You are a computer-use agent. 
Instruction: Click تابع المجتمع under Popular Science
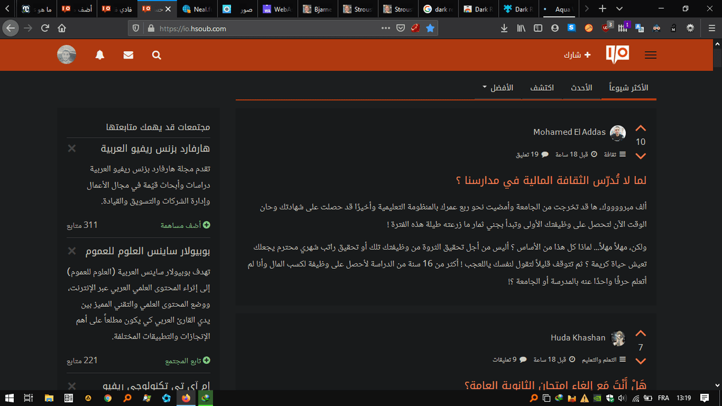click(188, 361)
